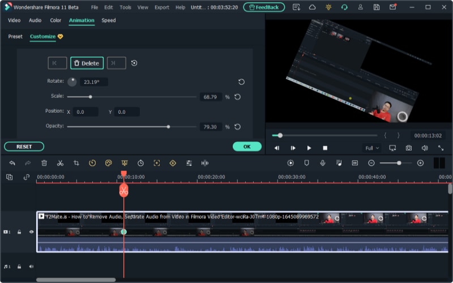Image resolution: width=453 pixels, height=283 pixels.
Task: Click the Green Screen tool icon
Action: tap(125, 163)
